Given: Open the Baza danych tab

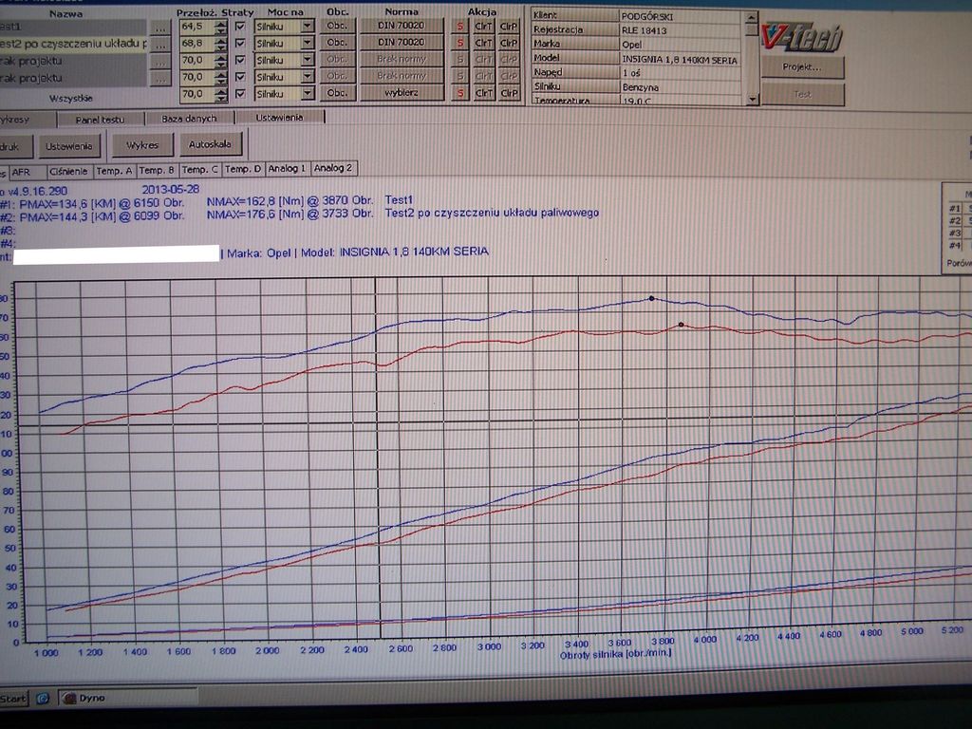Looking at the screenshot, I should tap(189, 119).
